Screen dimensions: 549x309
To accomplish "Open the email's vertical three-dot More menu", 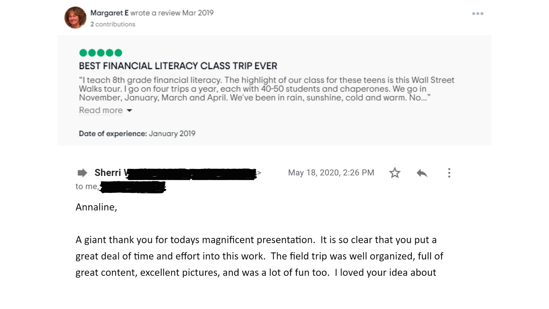I will [449, 173].
